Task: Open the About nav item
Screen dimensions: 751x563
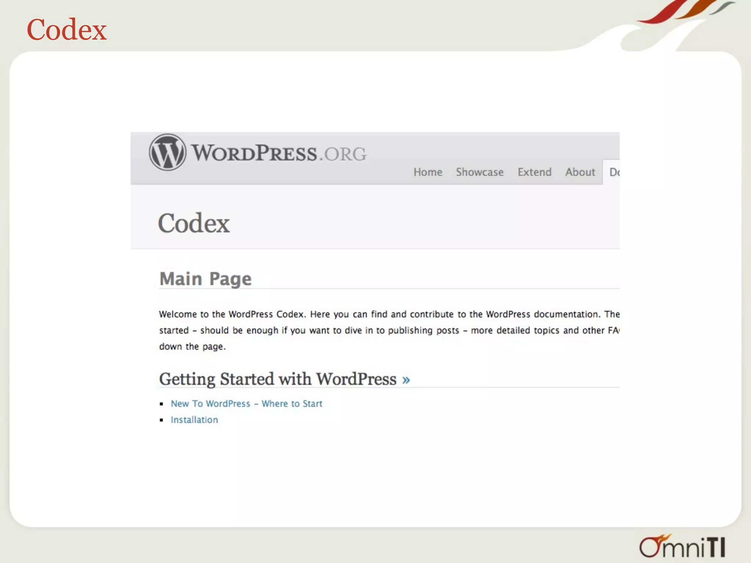Action: [580, 172]
